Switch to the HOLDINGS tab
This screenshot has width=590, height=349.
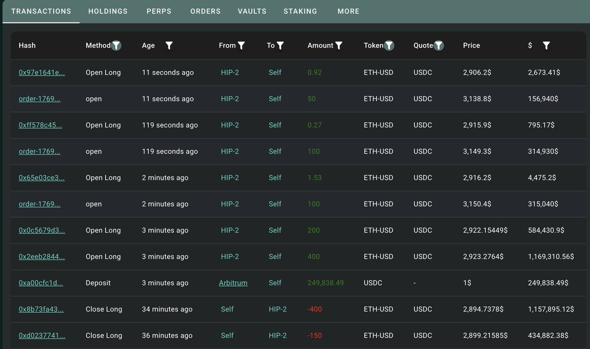click(x=108, y=11)
